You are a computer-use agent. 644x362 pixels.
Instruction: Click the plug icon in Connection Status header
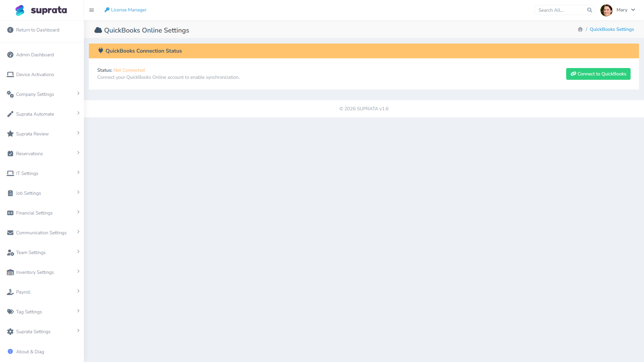click(x=101, y=51)
